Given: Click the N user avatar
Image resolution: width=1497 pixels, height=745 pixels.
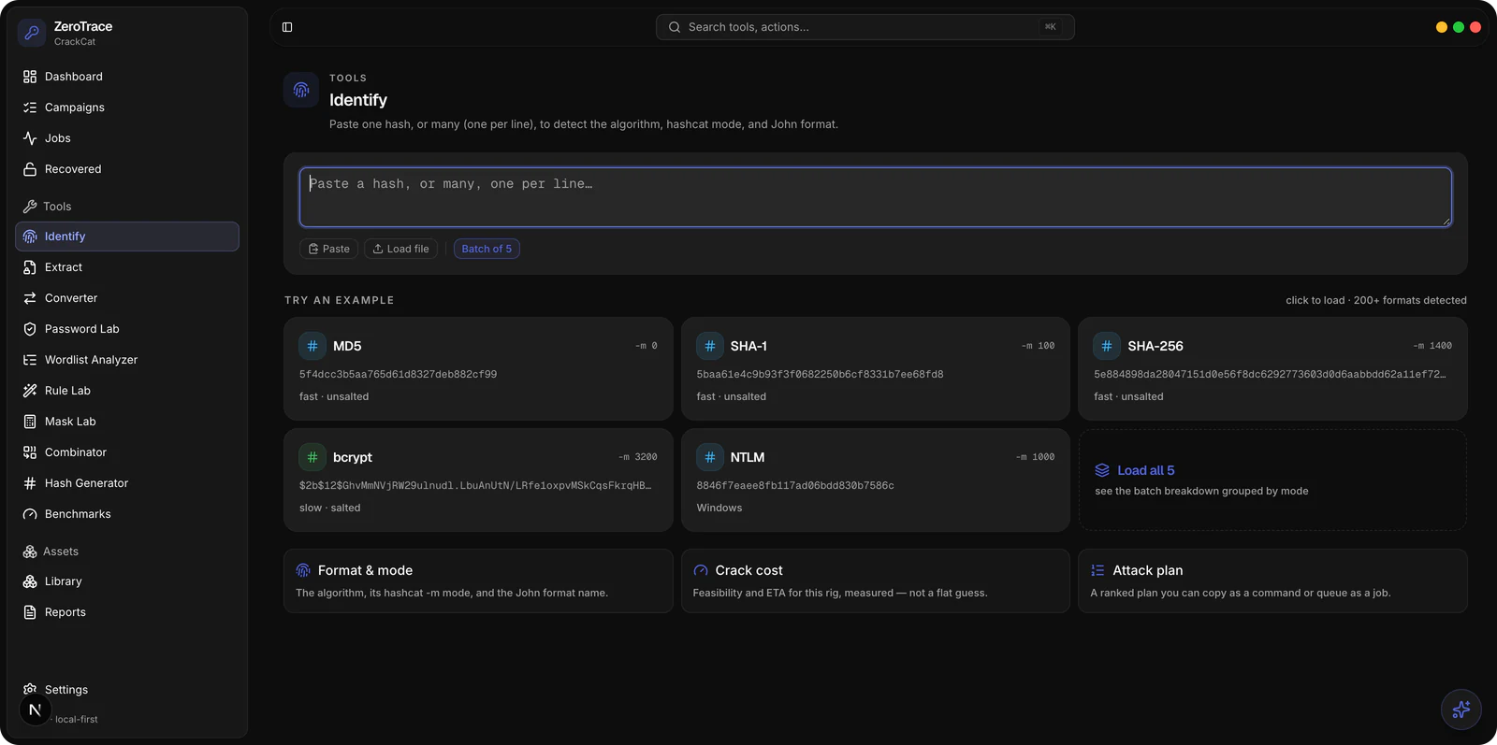Looking at the screenshot, I should pyautogui.click(x=35, y=710).
